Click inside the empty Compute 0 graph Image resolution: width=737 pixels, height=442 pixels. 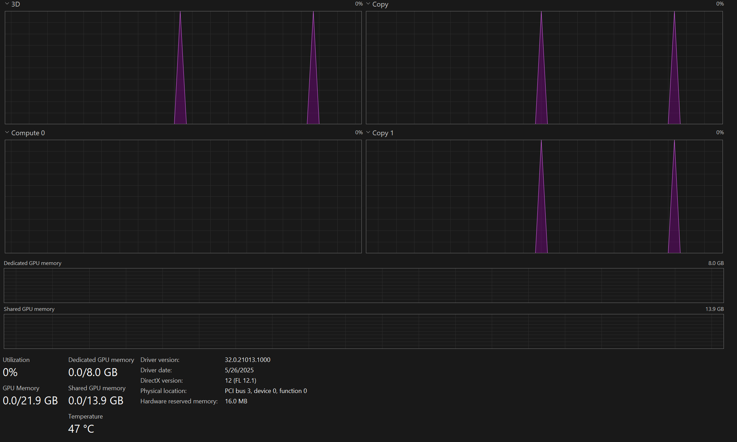[x=183, y=196]
